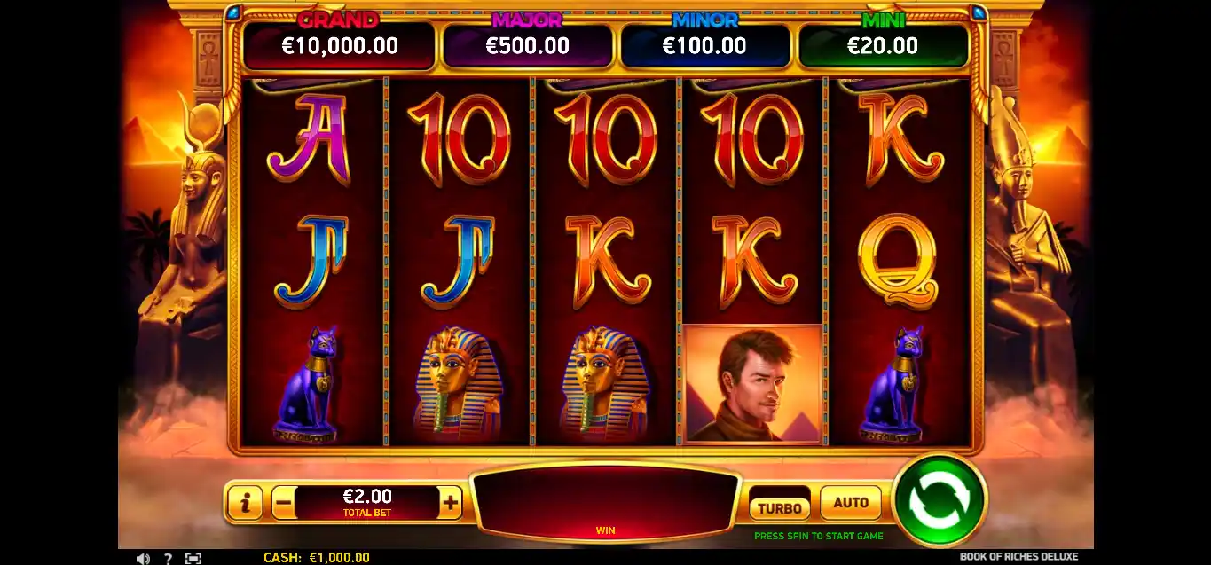1211x565 pixels.
Task: Click the MAJOR jackpot panel
Action: [527, 46]
